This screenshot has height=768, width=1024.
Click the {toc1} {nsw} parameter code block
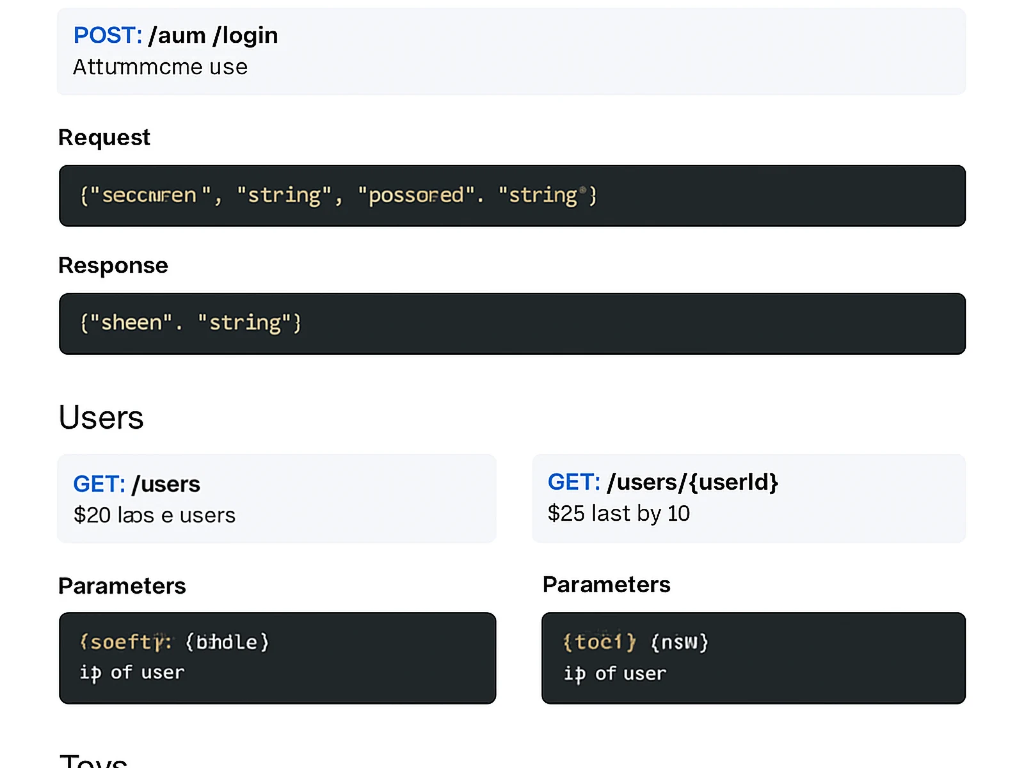(753, 658)
